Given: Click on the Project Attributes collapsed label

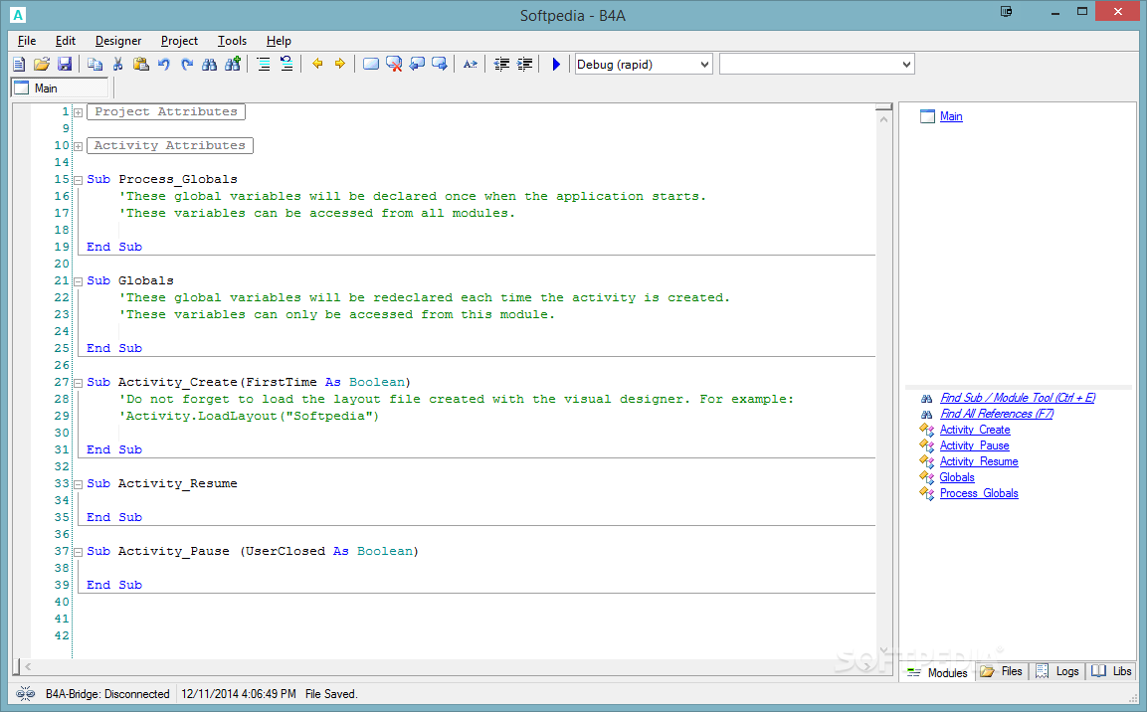Looking at the screenshot, I should (x=166, y=111).
